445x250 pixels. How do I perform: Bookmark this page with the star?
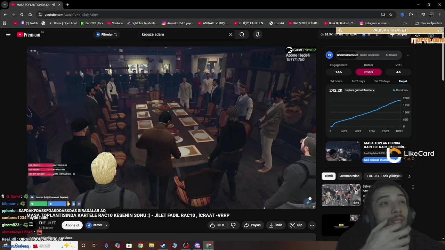tap(391, 15)
